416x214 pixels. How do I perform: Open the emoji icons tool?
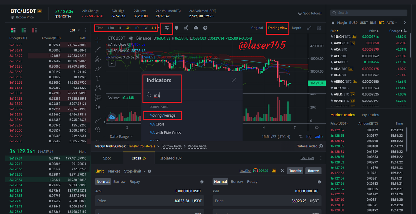point(98,107)
